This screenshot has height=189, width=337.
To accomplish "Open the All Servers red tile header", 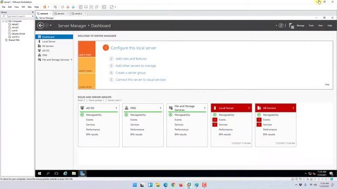I will [x=275, y=108].
